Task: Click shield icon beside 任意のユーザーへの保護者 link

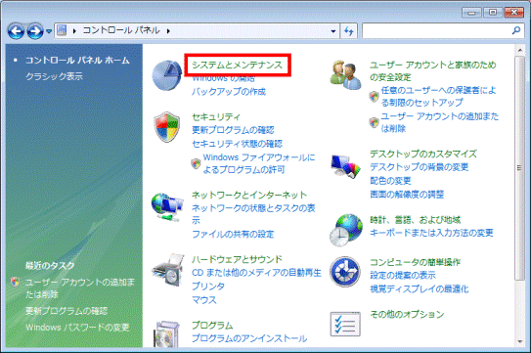Action: point(374,96)
